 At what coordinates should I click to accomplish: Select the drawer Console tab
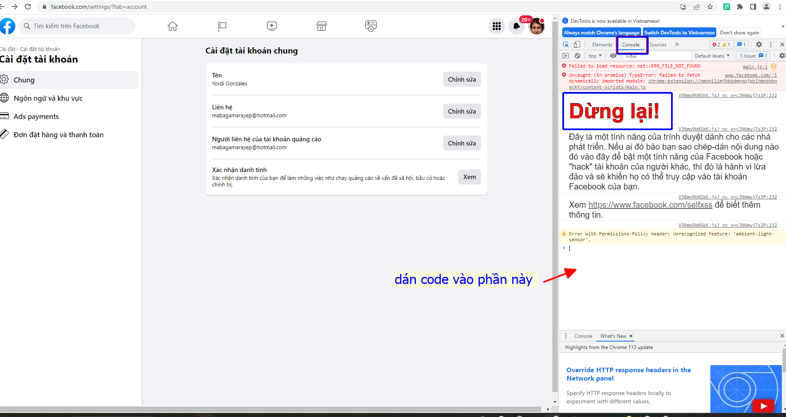coord(583,336)
